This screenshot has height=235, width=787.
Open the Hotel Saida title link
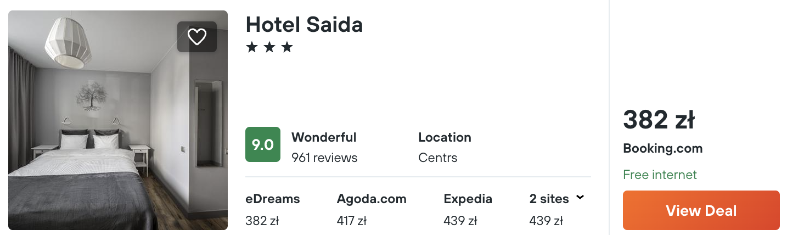pyautogui.click(x=304, y=24)
